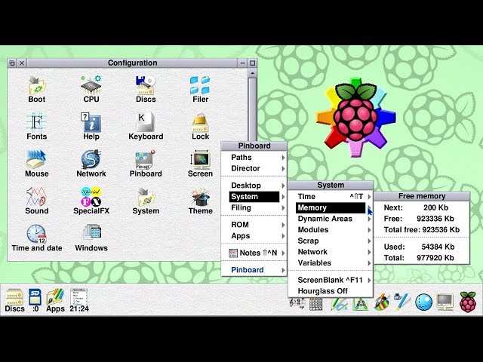Viewport: 483px width, 362px height.
Task: Open Discs in the Configuration window
Action: tap(146, 89)
